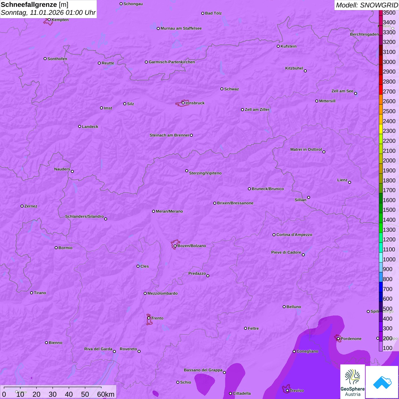Screen dimensions: 399x399
Task: Click the 1000 m cyan legend color
Action: [381, 257]
